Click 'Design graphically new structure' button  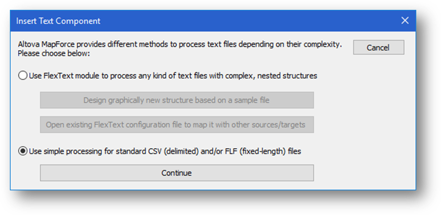click(177, 100)
